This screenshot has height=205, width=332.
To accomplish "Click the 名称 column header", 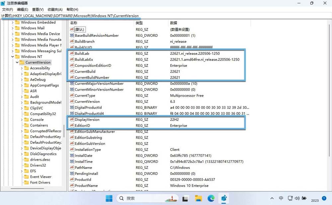I will [74, 23].
